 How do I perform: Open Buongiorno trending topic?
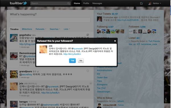coord(102,85)
